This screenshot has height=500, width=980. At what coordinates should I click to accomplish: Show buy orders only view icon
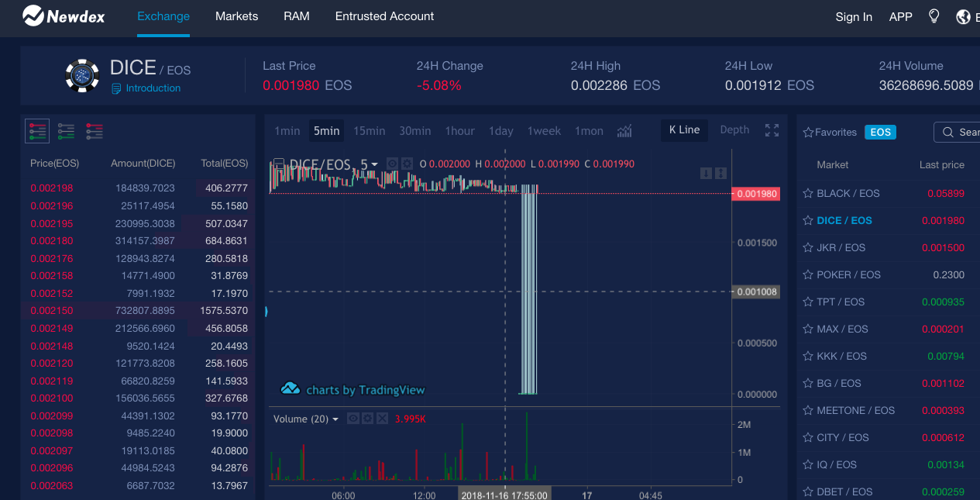coord(67,131)
